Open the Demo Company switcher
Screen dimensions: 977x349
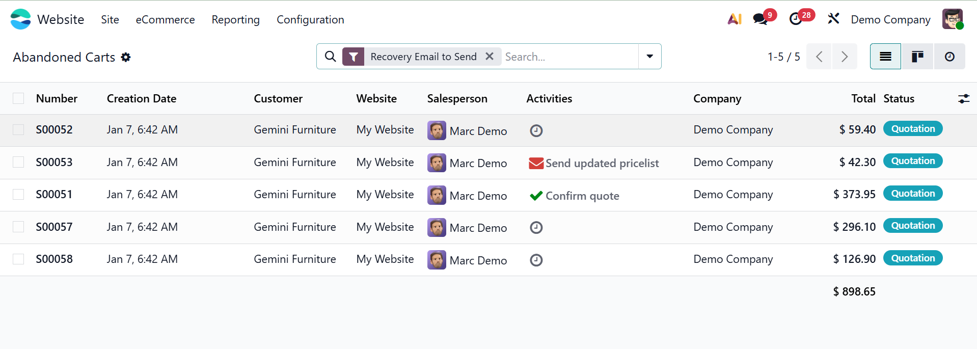(890, 19)
